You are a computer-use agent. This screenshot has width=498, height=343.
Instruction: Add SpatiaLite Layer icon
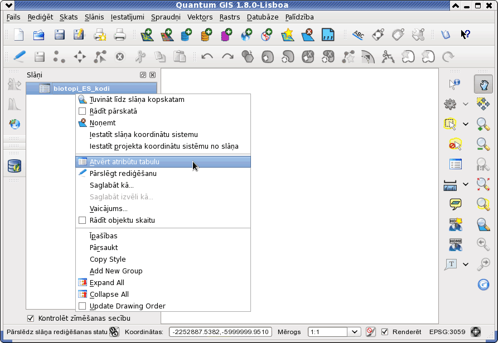(206, 35)
